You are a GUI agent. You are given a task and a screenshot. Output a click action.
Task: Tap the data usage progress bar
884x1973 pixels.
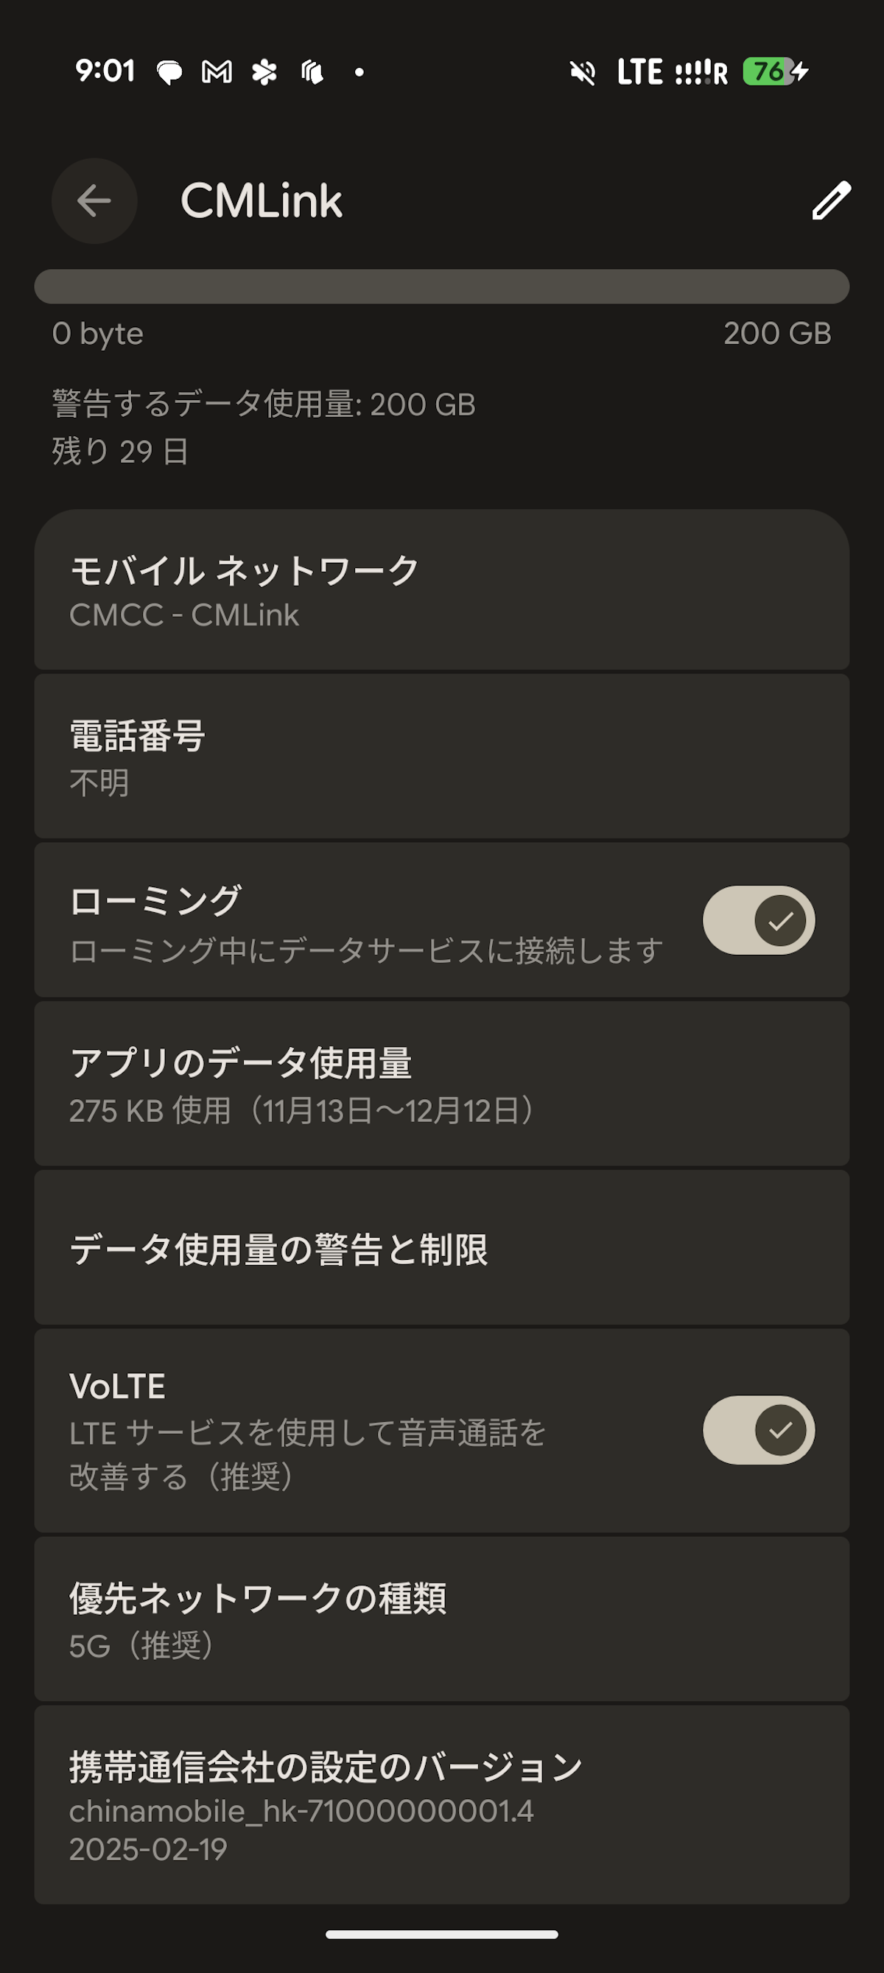tap(441, 287)
